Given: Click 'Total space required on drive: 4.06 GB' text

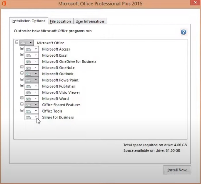Looking at the screenshot, I should 155,145.
